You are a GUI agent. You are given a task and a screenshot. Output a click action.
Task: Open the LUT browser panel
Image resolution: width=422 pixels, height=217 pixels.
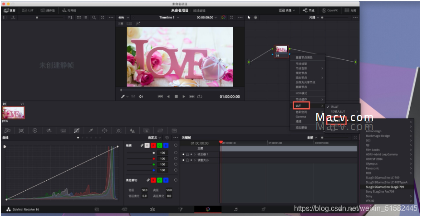28,10
